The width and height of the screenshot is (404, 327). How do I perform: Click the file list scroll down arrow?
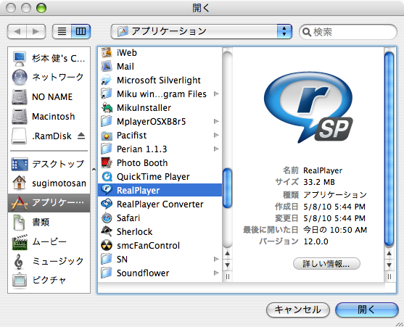point(227,265)
